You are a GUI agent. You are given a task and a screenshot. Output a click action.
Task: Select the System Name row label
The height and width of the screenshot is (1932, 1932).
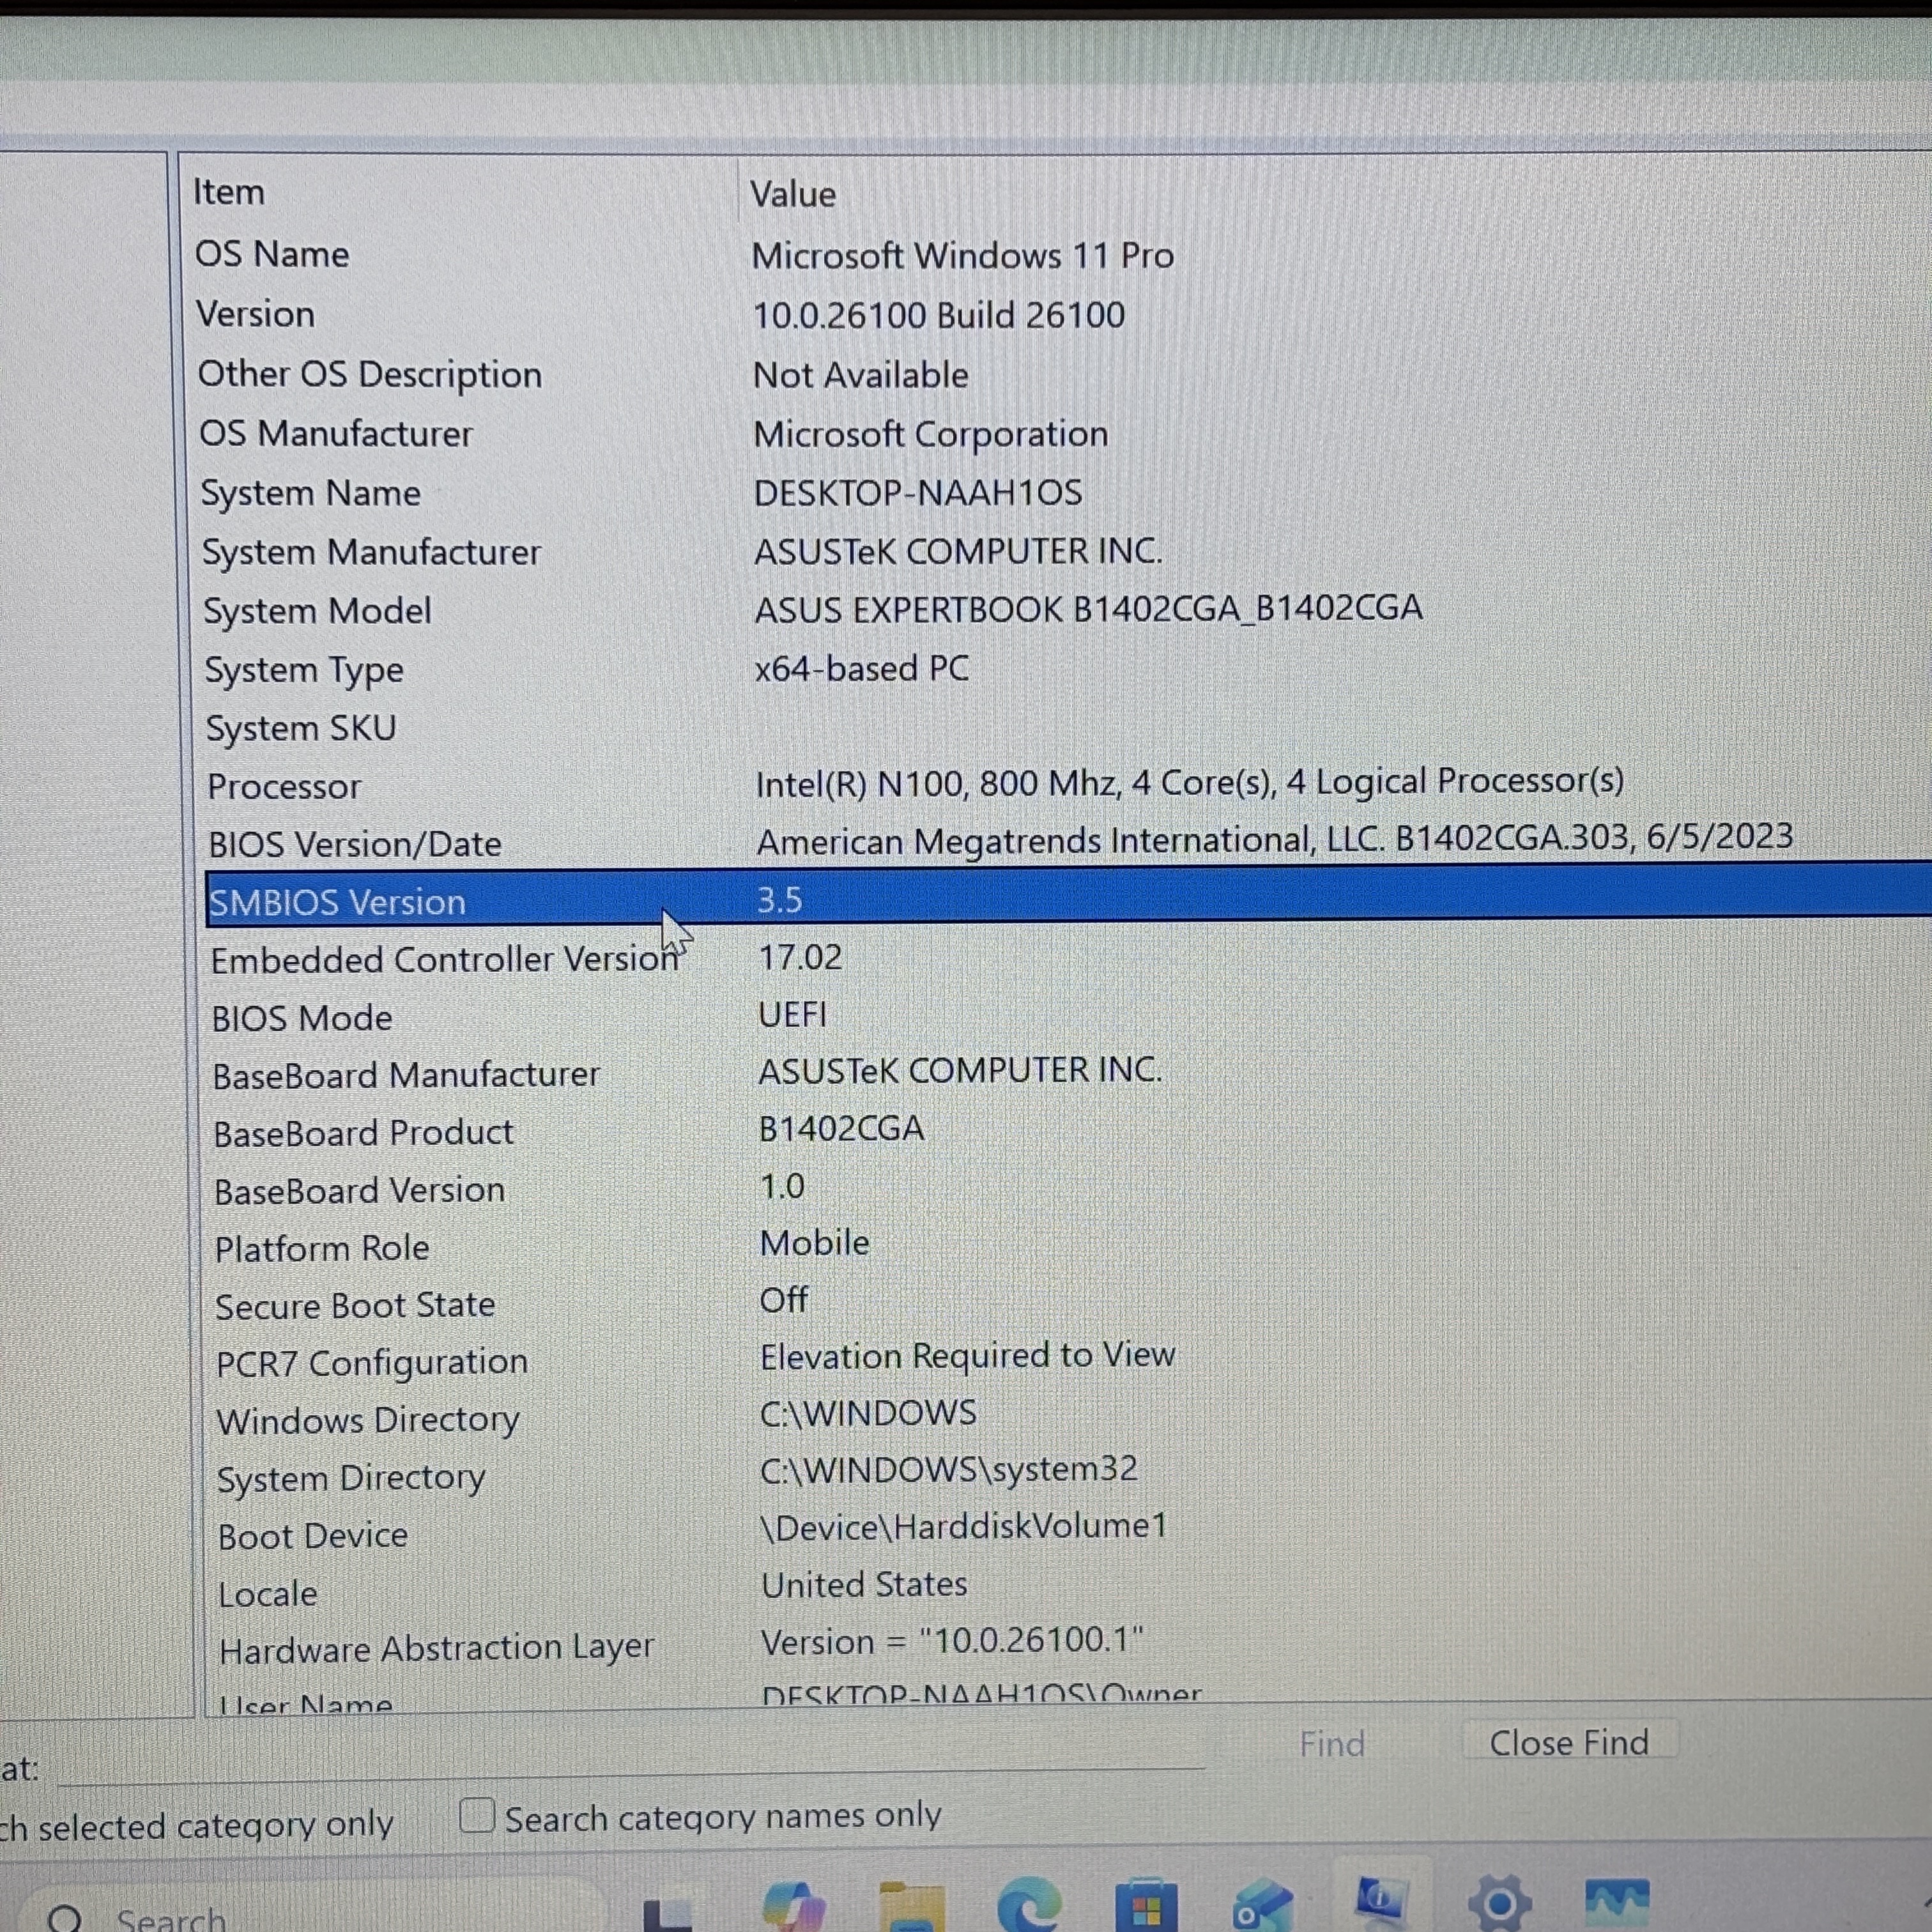(x=311, y=493)
